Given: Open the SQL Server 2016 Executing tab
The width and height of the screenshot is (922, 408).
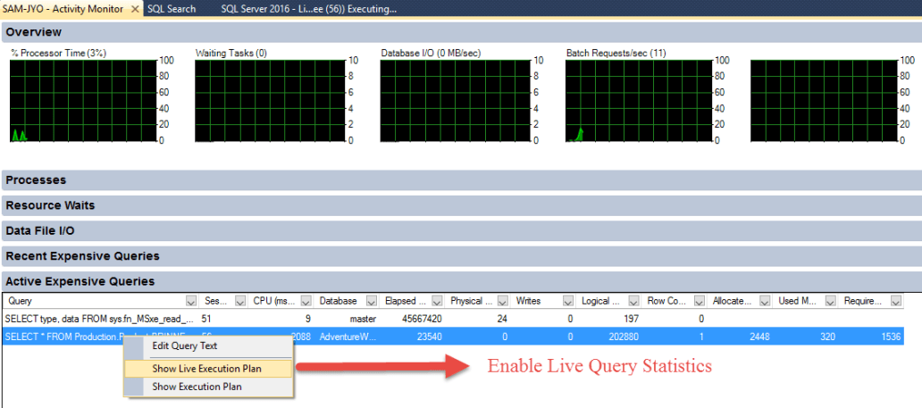Looking at the screenshot, I should 308,9.
